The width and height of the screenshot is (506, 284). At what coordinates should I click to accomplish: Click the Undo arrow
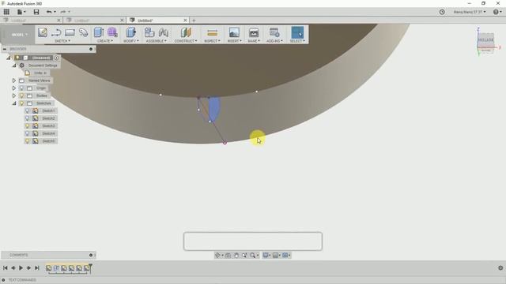tap(49, 12)
